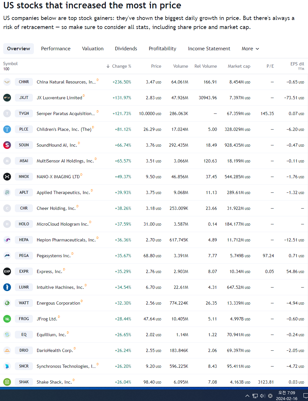Click the 3123.81 P/E value for SHAK
The image size is (308, 401).
pyautogui.click(x=266, y=382)
